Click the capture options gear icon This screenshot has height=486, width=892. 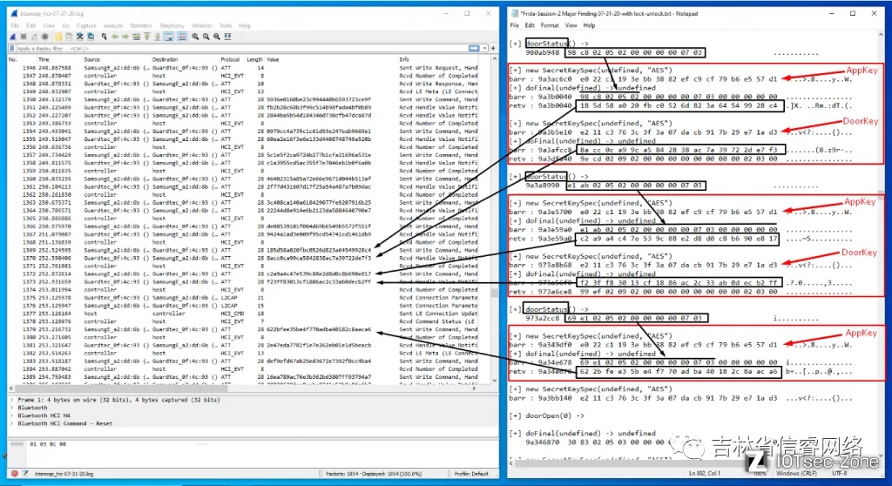(44, 37)
